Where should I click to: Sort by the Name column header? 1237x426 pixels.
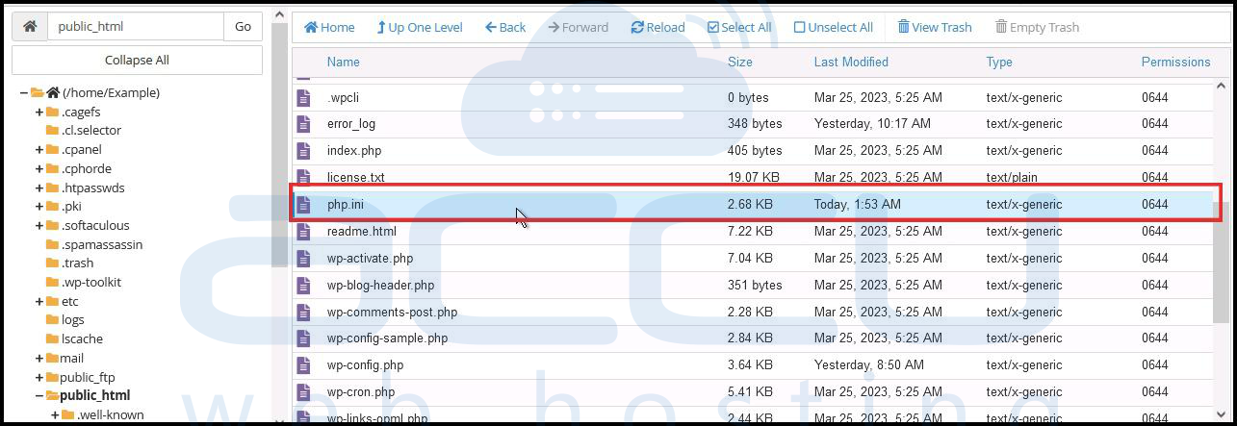[x=344, y=62]
